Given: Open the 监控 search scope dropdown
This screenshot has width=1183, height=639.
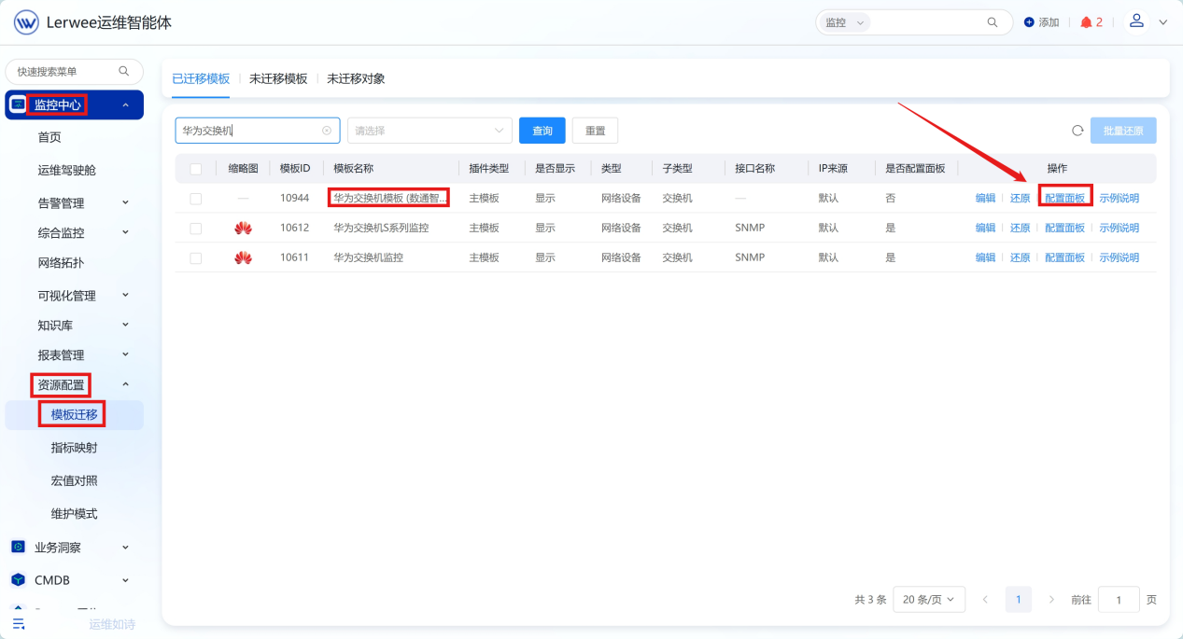Looking at the screenshot, I should click(x=844, y=22).
